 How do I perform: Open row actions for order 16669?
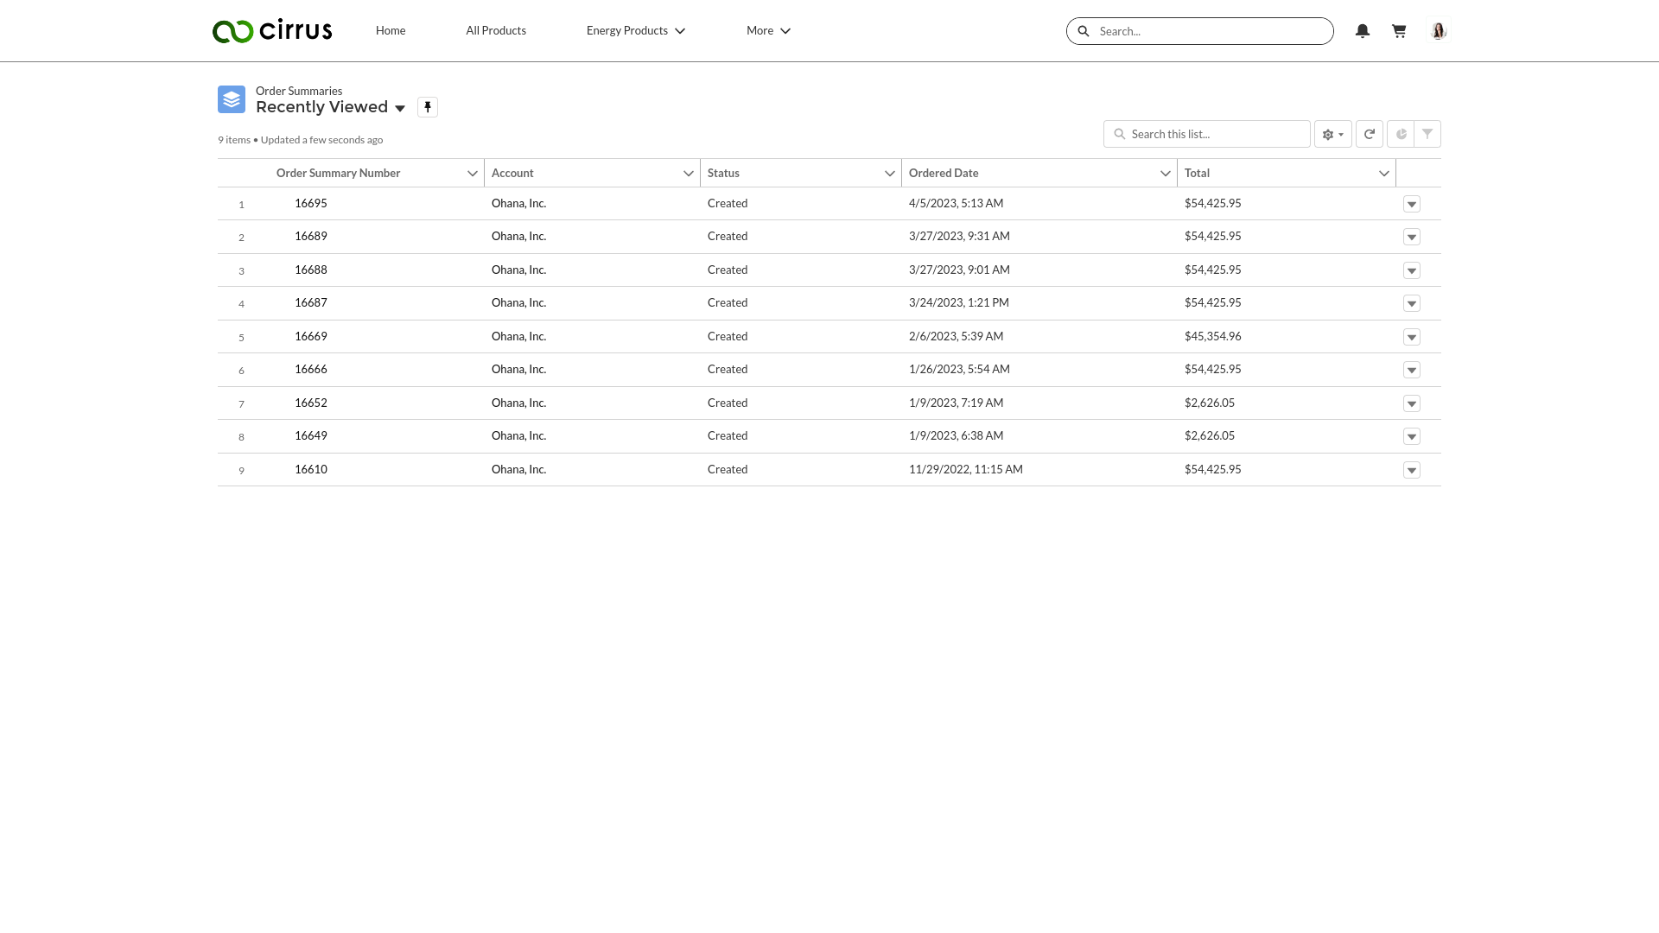pos(1412,337)
